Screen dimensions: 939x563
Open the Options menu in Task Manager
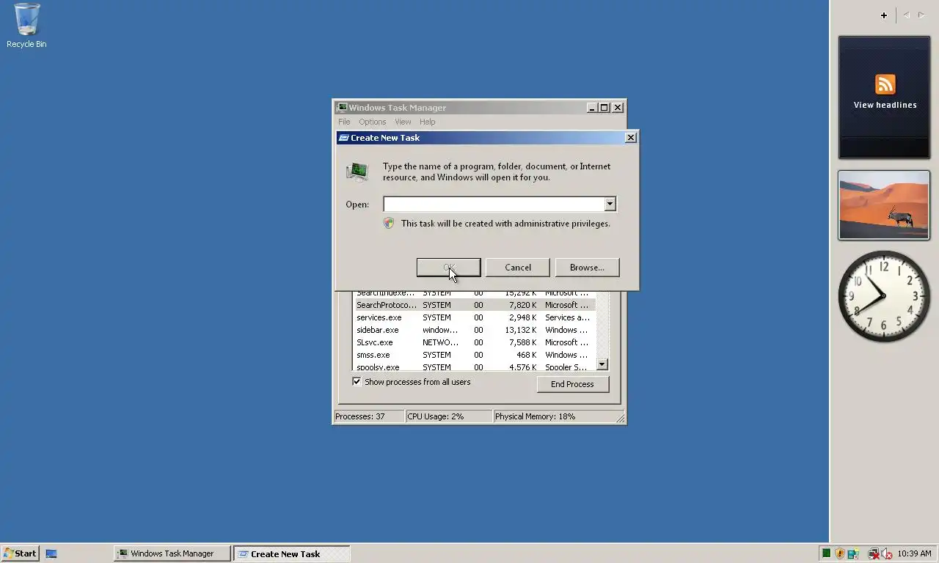372,122
